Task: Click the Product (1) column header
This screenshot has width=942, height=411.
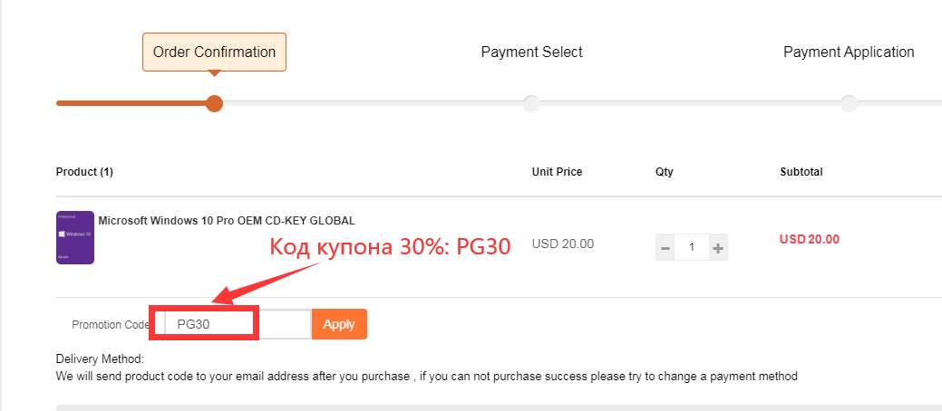Action: (84, 172)
